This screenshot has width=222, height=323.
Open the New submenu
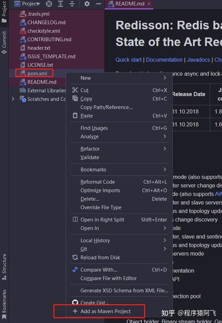119,78
